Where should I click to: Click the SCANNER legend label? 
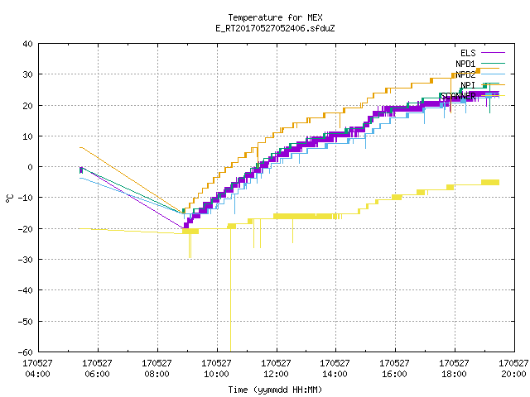[x=458, y=96]
